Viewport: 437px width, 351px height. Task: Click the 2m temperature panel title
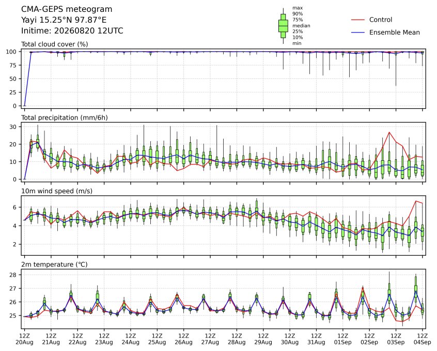pyautogui.click(x=54, y=264)
